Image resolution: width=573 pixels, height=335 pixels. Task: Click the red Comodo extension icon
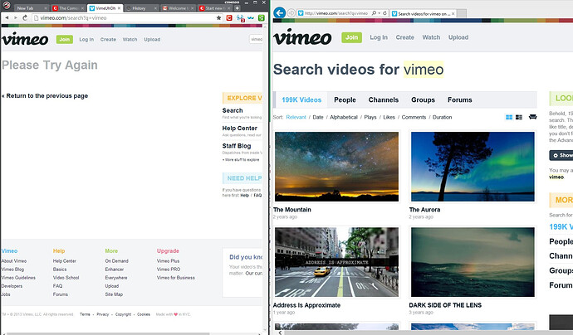pos(229,17)
